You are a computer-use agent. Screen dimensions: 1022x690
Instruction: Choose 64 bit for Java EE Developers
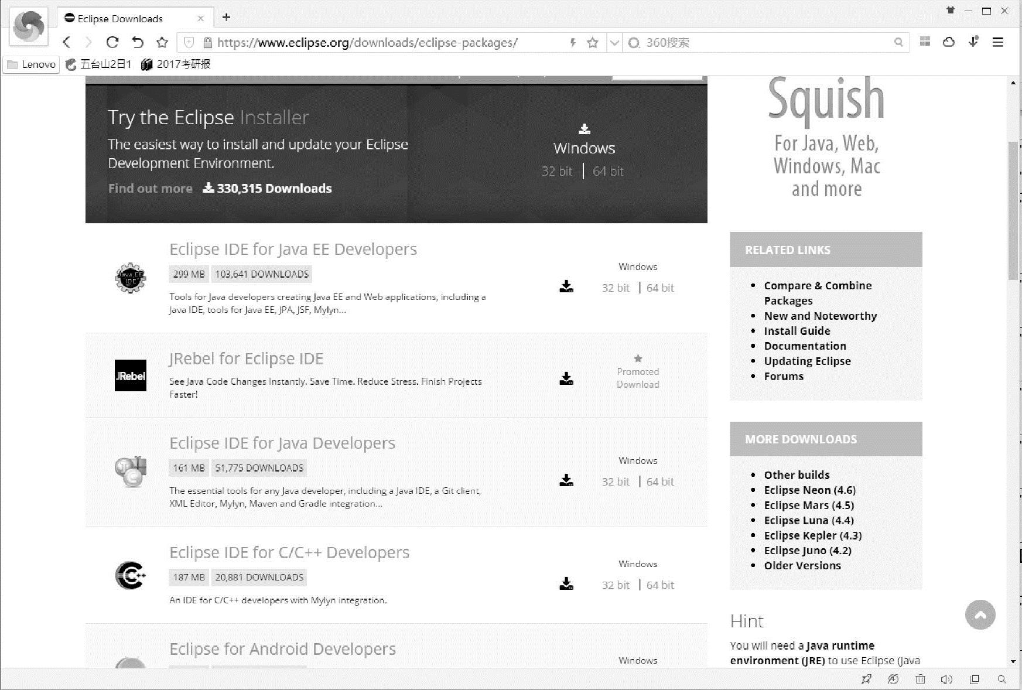pyautogui.click(x=660, y=288)
